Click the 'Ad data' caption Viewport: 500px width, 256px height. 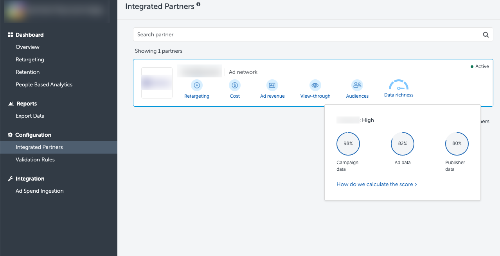click(403, 163)
